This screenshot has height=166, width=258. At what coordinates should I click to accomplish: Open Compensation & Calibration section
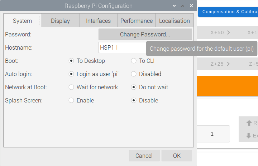pyautogui.click(x=228, y=12)
